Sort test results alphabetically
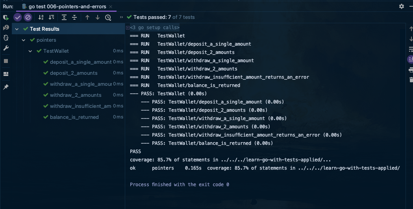 tap(41, 17)
